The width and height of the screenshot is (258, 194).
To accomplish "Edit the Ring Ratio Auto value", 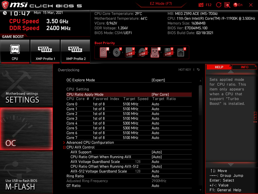I will pyautogui.click(x=155, y=176).
